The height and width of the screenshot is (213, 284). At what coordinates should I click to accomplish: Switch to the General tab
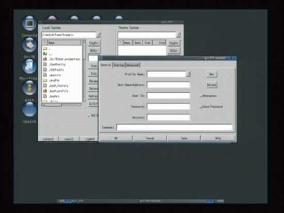click(106, 65)
